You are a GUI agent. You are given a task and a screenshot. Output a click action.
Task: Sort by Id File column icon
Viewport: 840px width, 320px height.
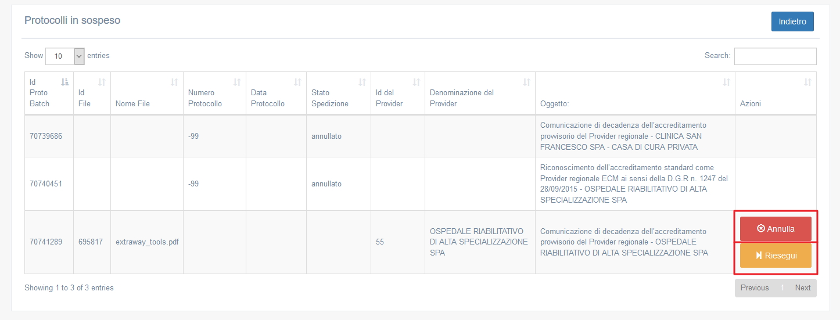click(102, 82)
